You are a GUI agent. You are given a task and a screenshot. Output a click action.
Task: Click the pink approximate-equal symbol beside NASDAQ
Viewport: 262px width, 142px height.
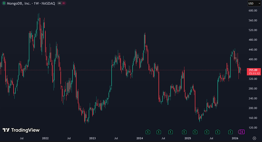(x=64, y=3)
